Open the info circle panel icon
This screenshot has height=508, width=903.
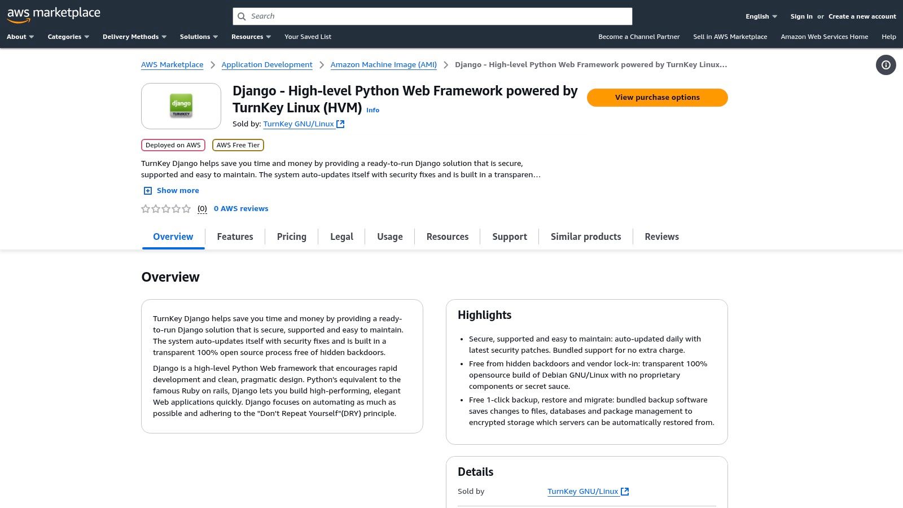[x=886, y=65]
